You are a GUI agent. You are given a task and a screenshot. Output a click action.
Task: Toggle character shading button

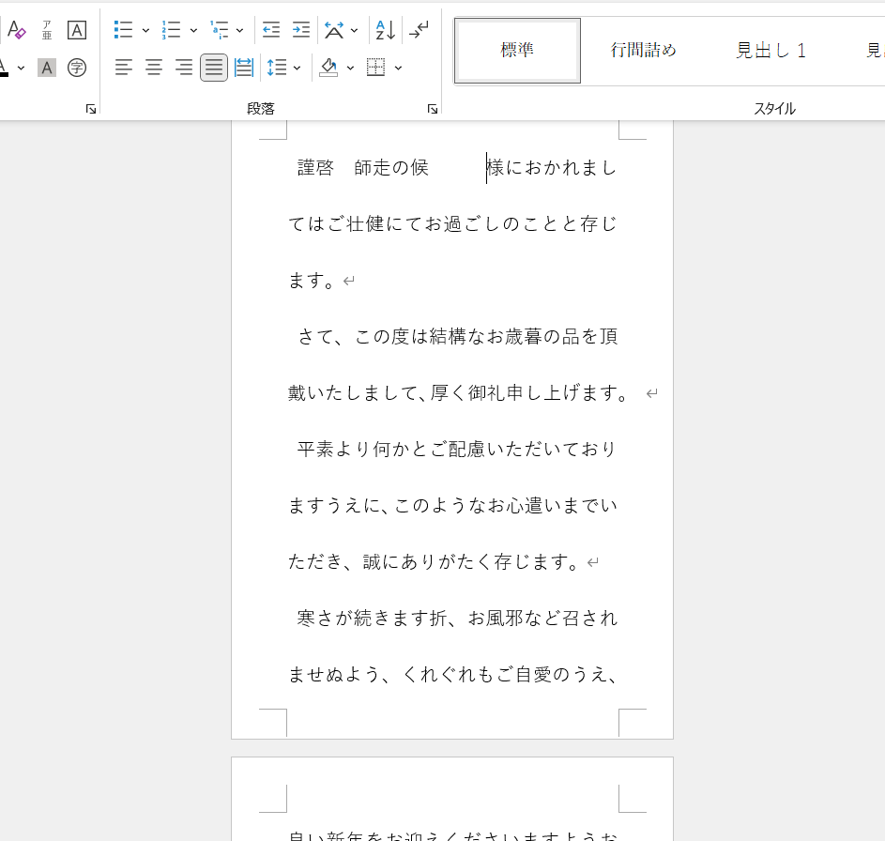coord(47,68)
